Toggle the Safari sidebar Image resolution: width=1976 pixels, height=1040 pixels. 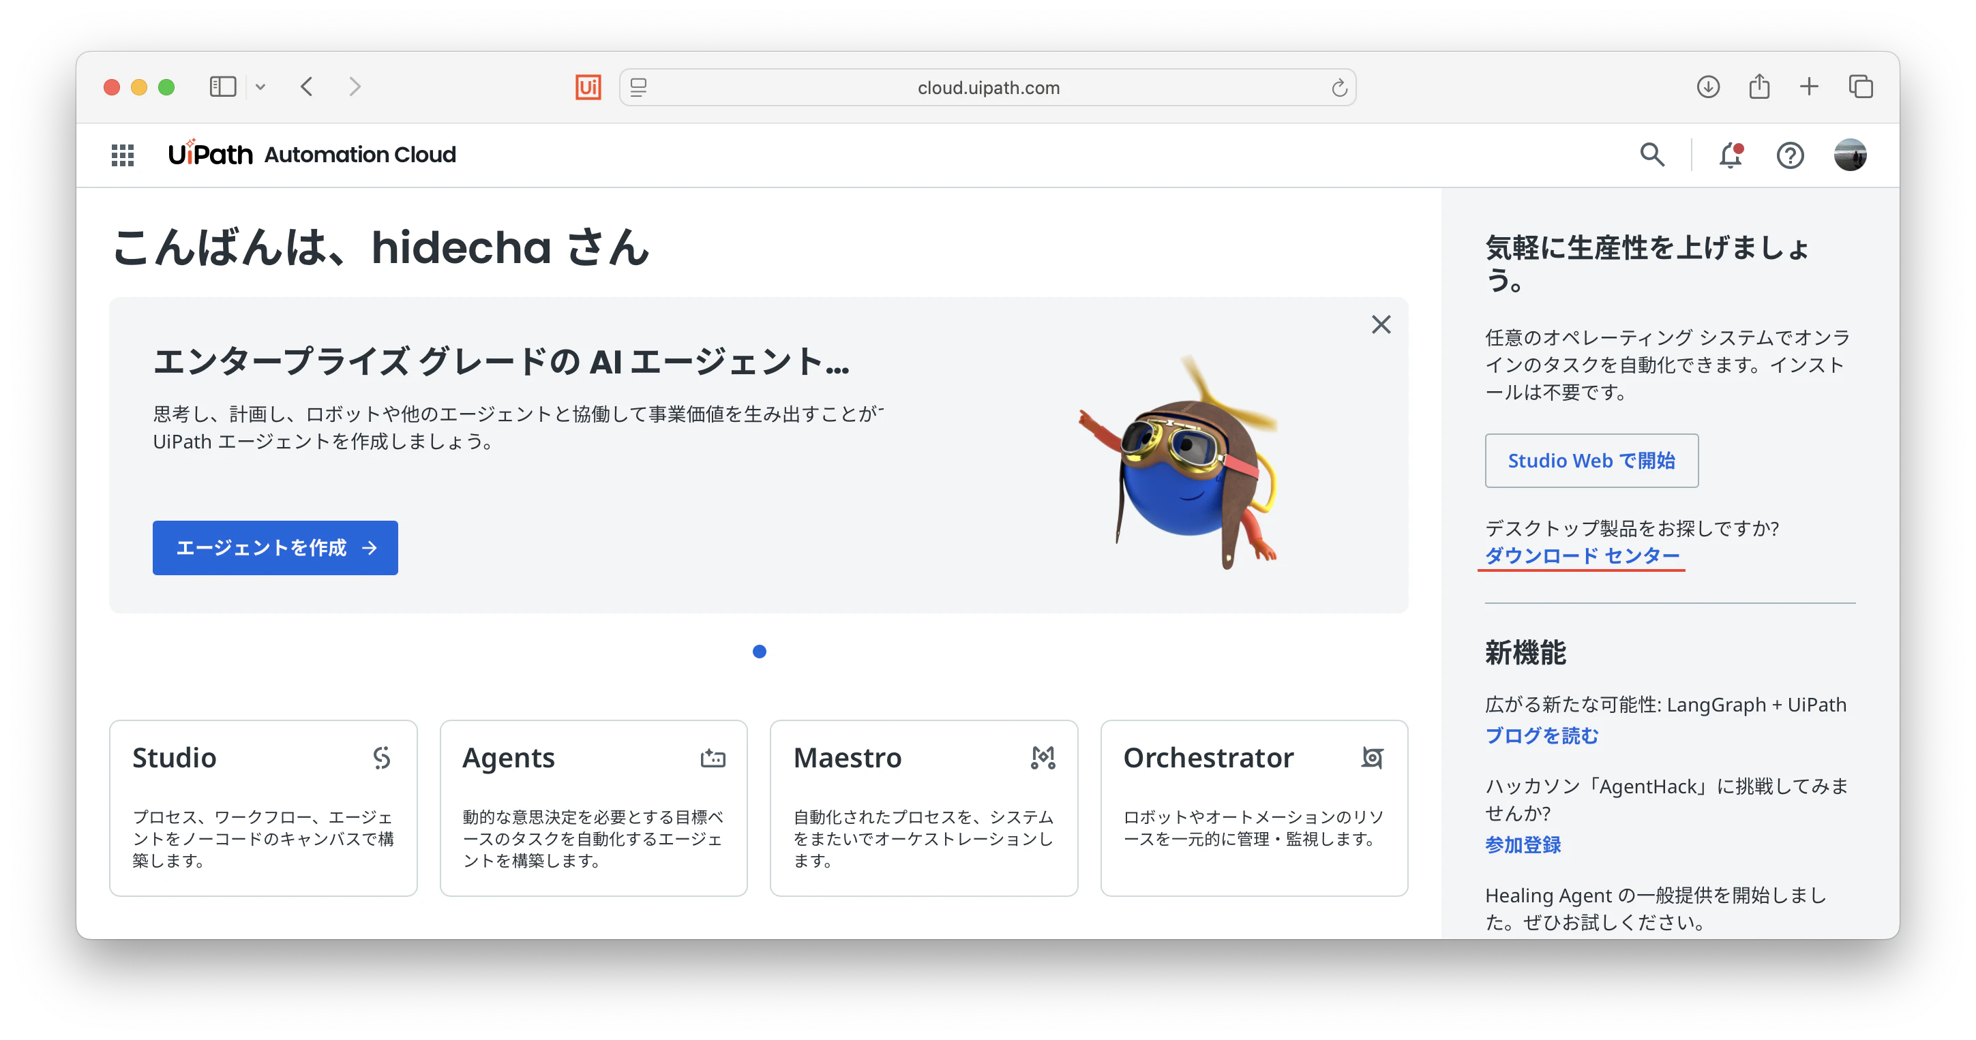pos(222,87)
